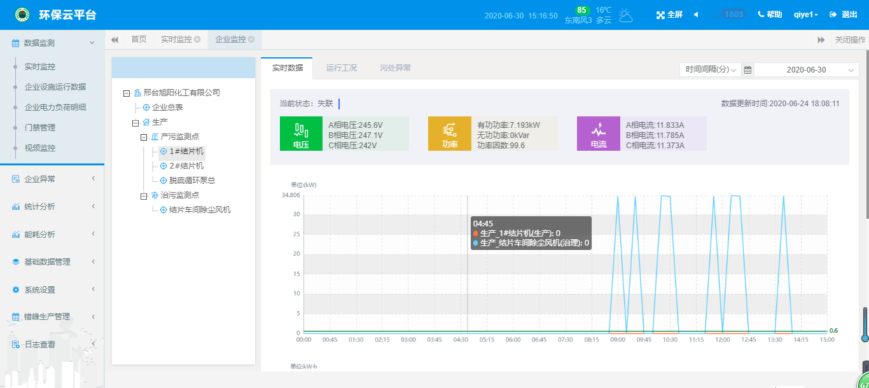Open 视频监控 in sidebar
Image resolution: width=869 pixels, height=388 pixels.
(40, 148)
